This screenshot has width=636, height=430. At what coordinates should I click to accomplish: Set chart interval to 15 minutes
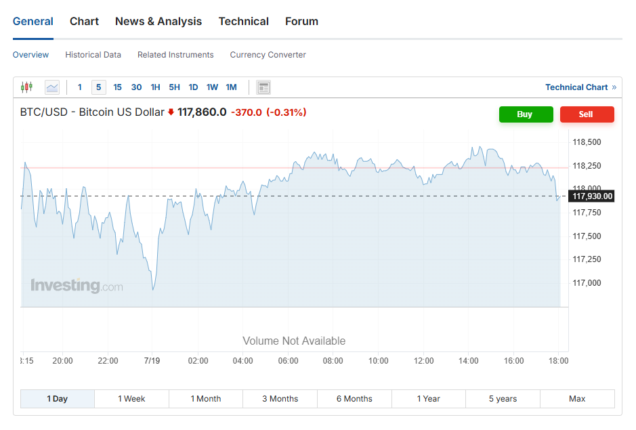(x=118, y=87)
